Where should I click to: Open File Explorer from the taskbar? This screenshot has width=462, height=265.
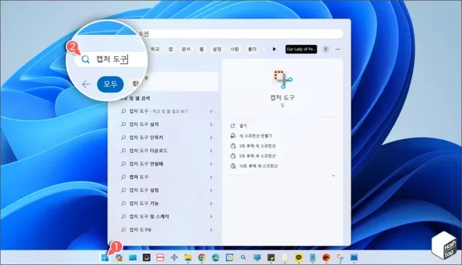(x=187, y=258)
